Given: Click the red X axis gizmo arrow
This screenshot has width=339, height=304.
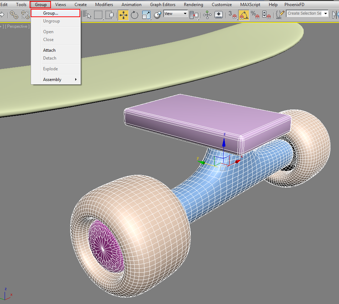Looking at the screenshot, I should 237,162.
